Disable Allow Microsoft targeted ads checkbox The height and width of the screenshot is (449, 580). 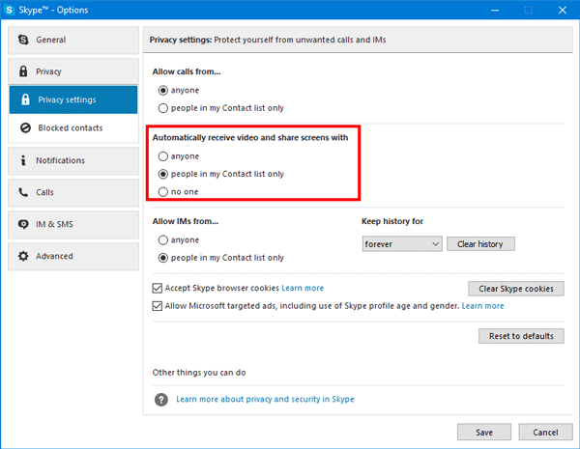pyautogui.click(x=159, y=306)
